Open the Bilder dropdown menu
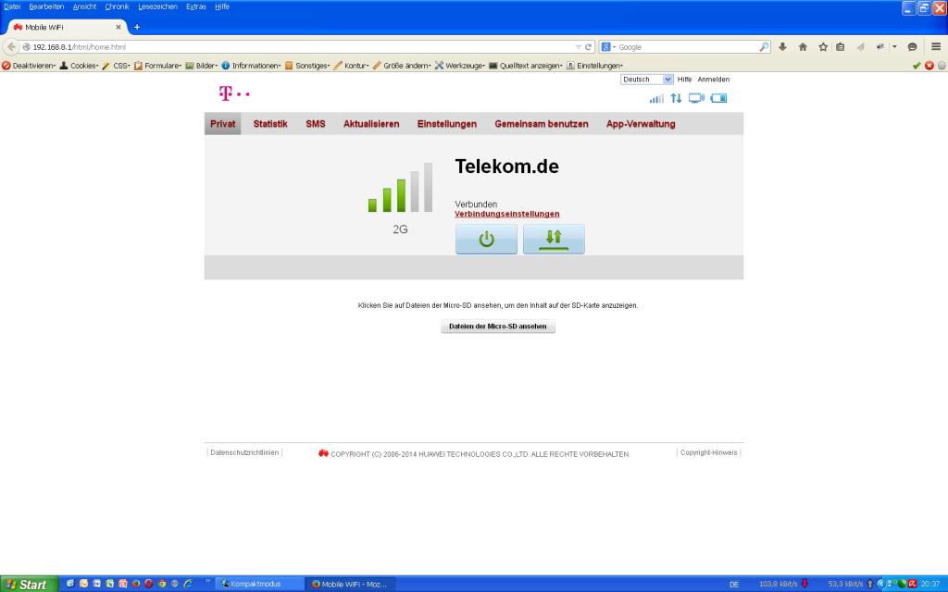This screenshot has width=948, height=592. click(x=201, y=66)
